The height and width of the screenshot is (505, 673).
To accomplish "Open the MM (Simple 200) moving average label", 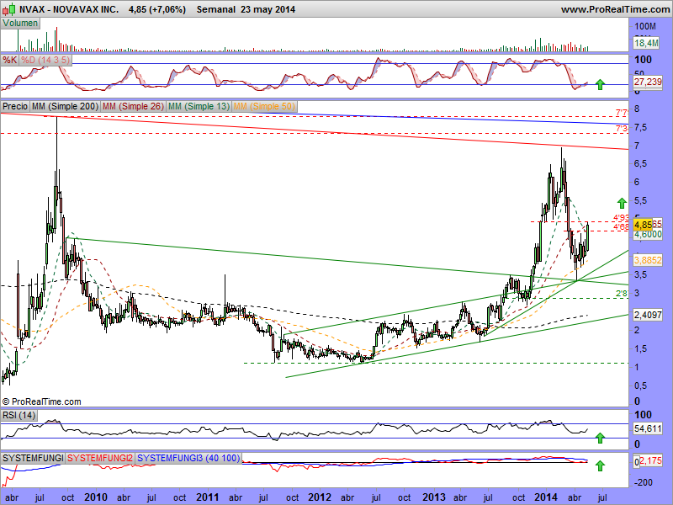I will pos(66,106).
